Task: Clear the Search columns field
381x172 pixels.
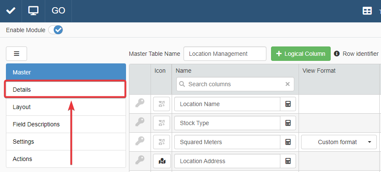Action: (288, 84)
